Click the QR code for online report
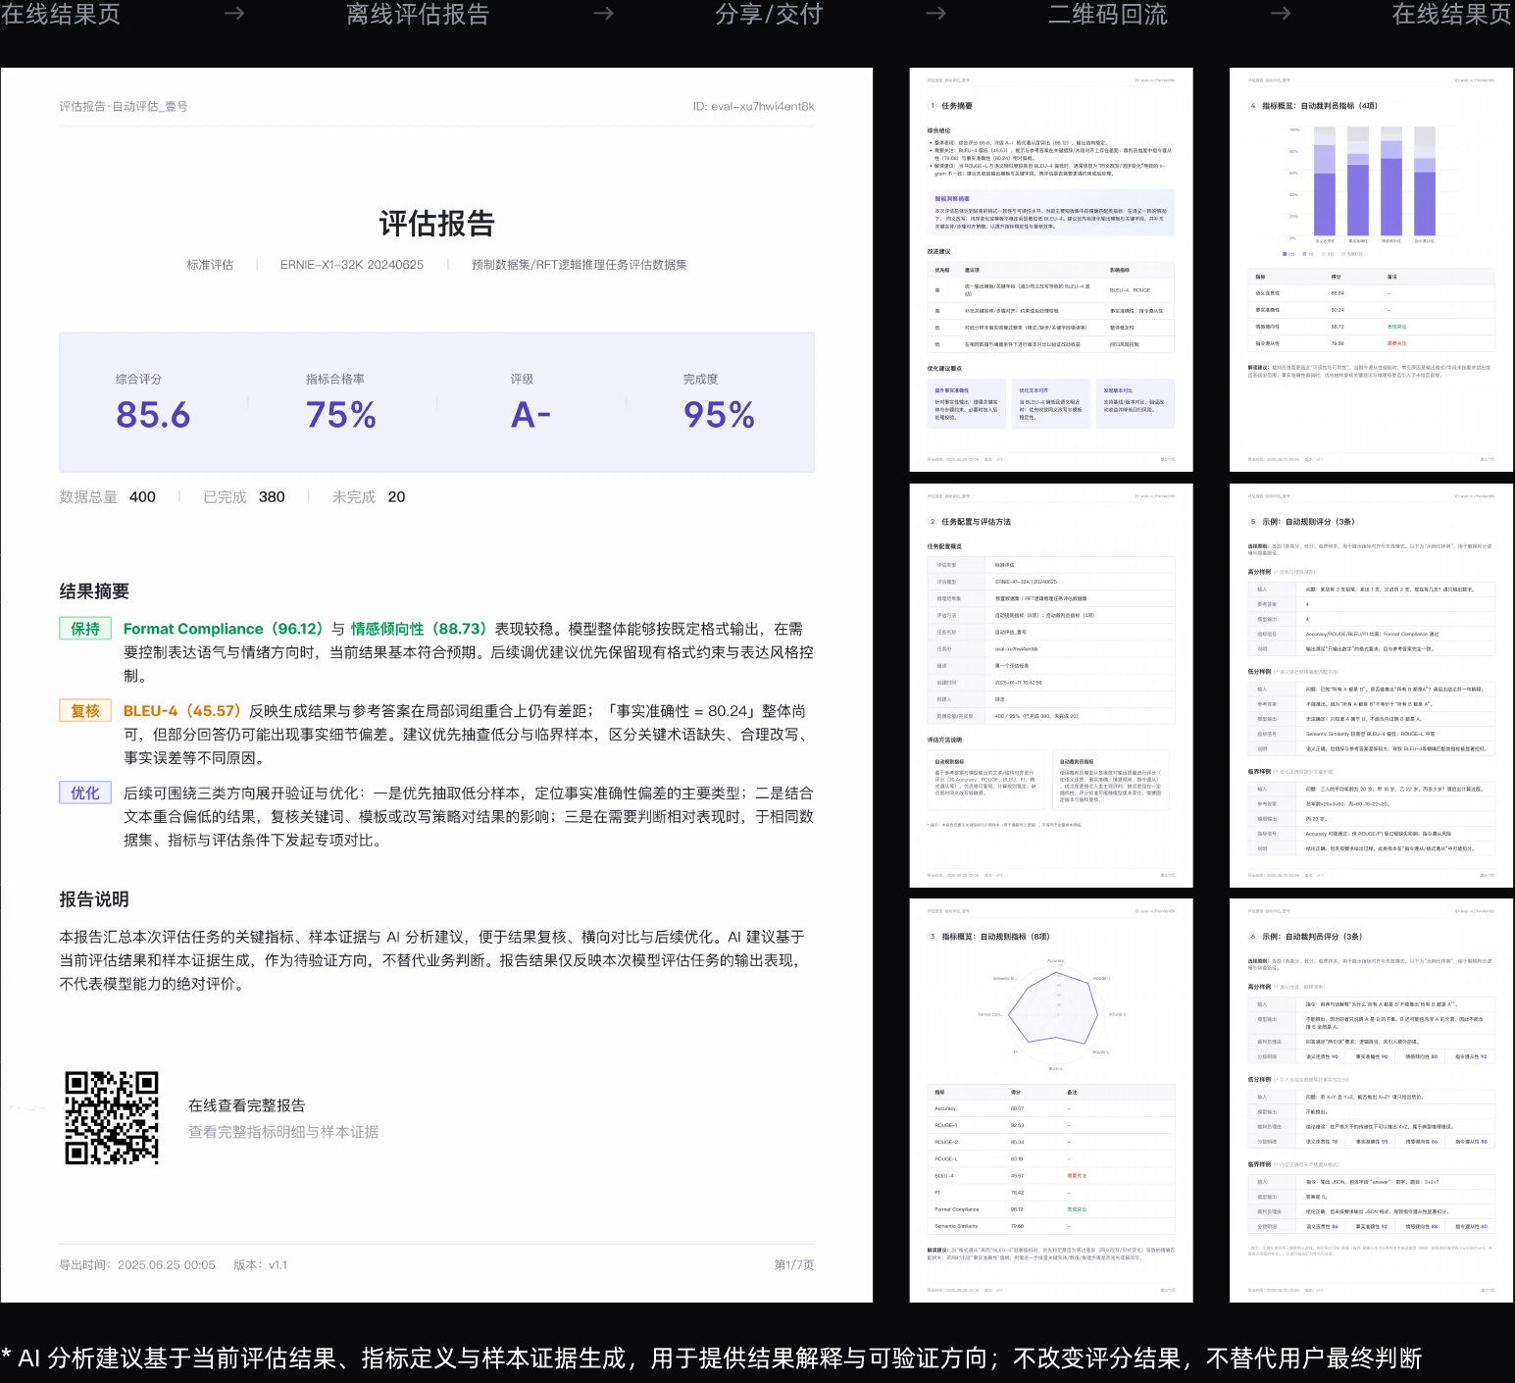 [x=112, y=1118]
